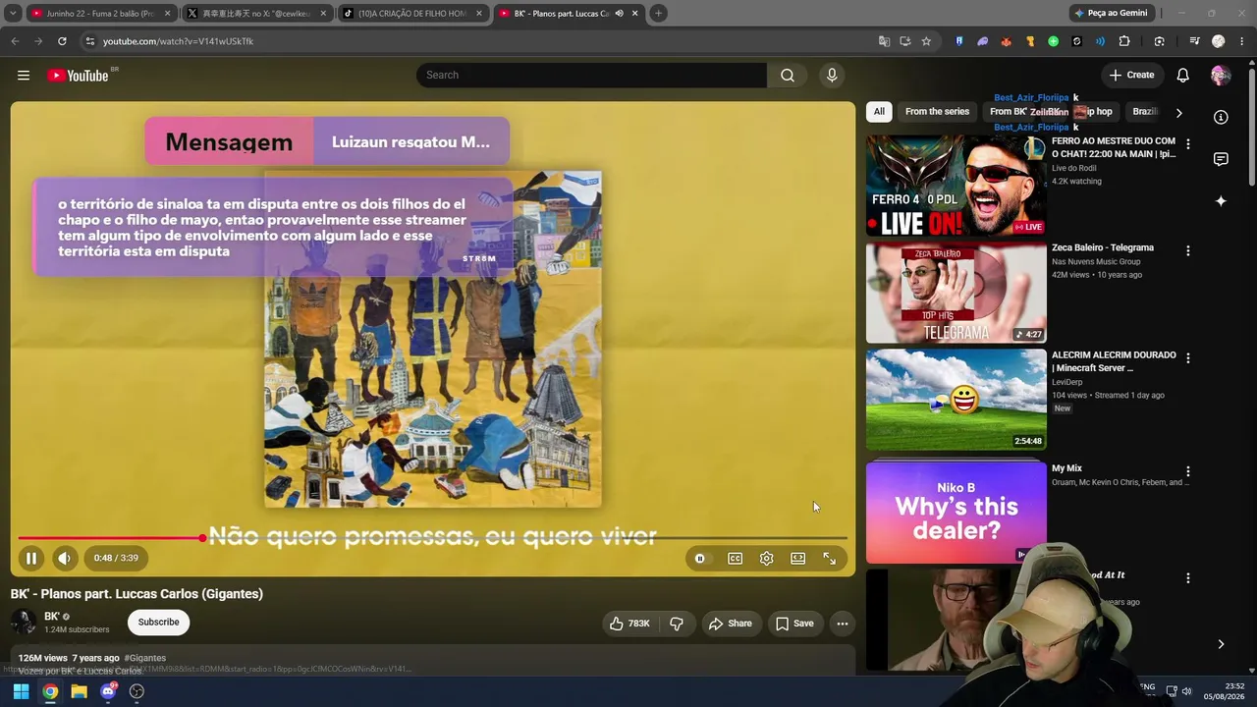Open the Create menu
Viewport: 1257px width, 707px height.
point(1131,76)
